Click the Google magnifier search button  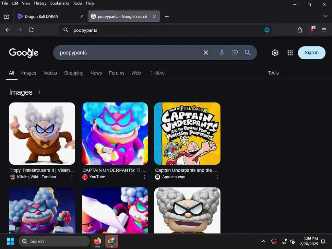point(247,53)
